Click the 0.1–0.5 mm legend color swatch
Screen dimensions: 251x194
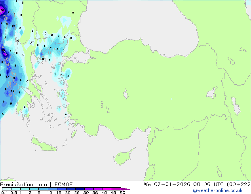click(x=7, y=189)
